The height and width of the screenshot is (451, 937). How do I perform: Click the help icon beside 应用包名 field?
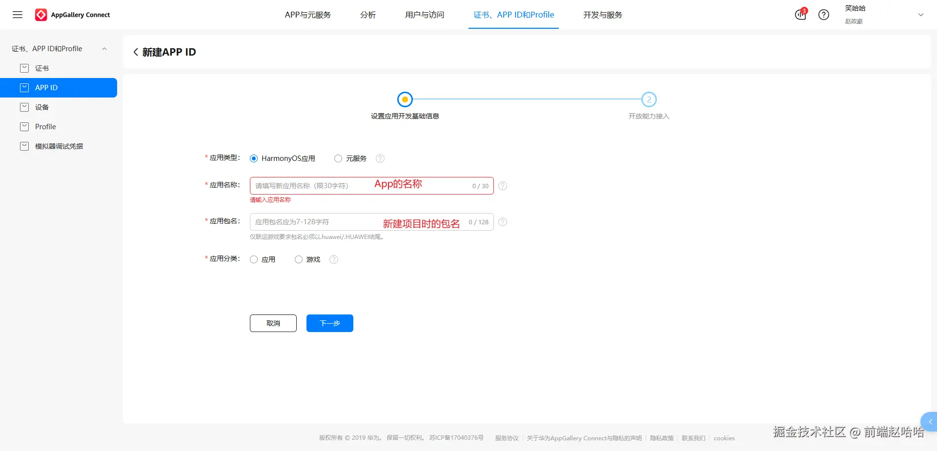tap(503, 222)
